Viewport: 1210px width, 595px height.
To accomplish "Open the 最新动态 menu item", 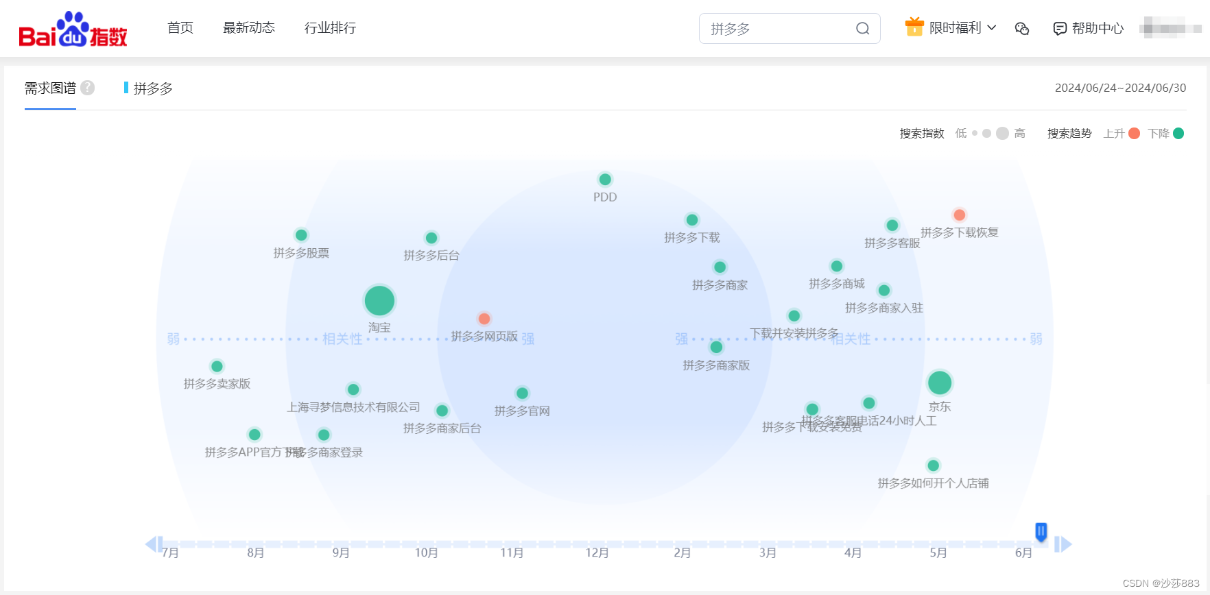I will (249, 28).
